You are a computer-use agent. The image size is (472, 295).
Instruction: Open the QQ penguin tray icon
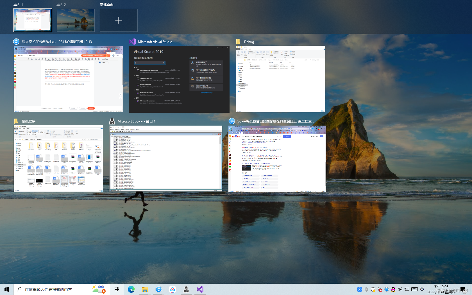tap(393, 289)
